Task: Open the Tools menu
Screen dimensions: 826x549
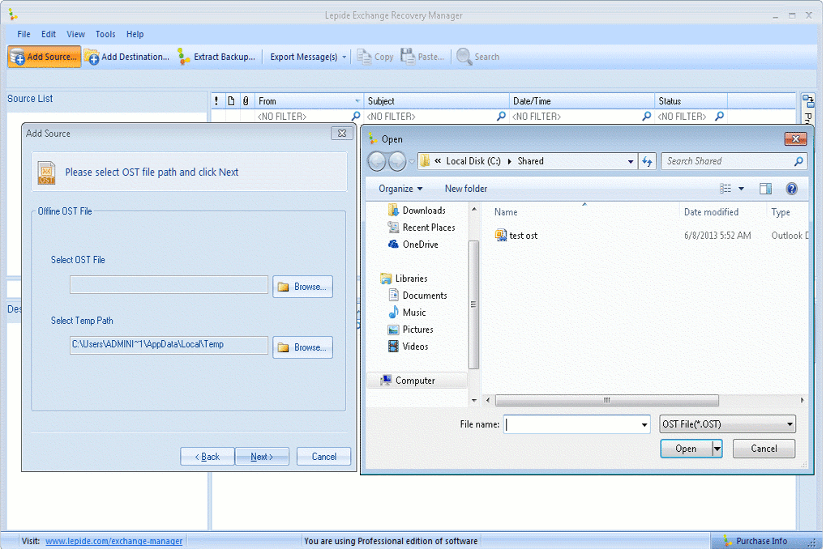Action: tap(105, 34)
